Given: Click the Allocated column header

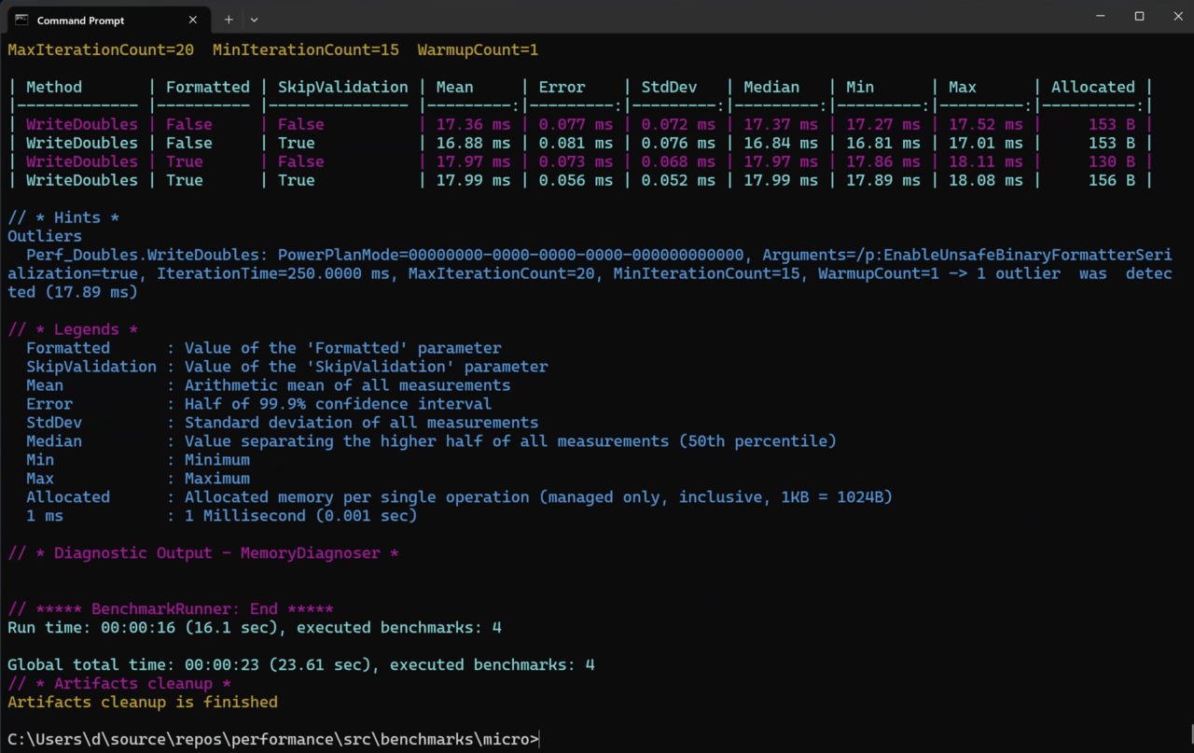Looking at the screenshot, I should (1092, 87).
